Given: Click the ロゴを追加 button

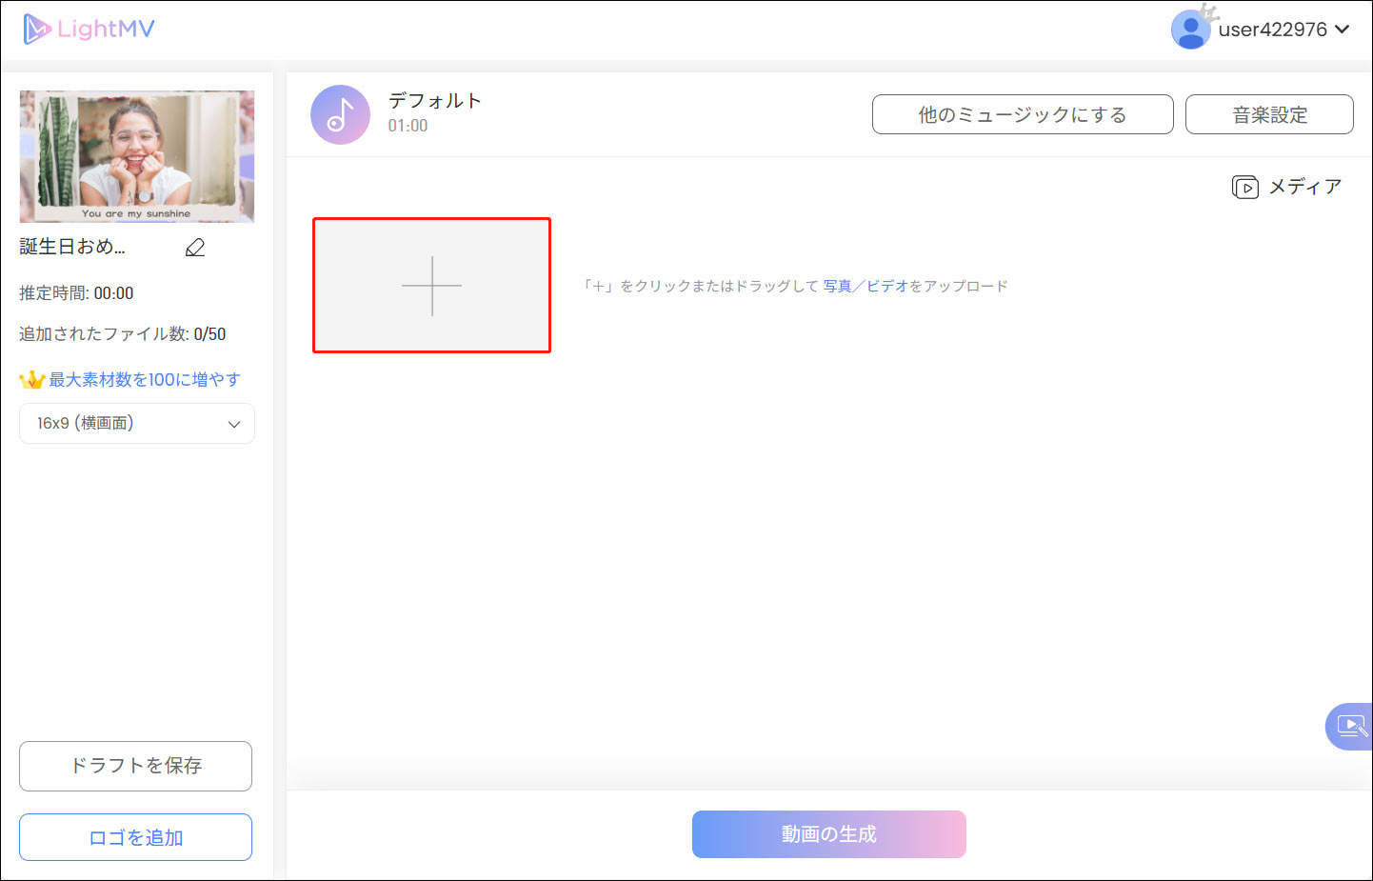Looking at the screenshot, I should coord(135,836).
